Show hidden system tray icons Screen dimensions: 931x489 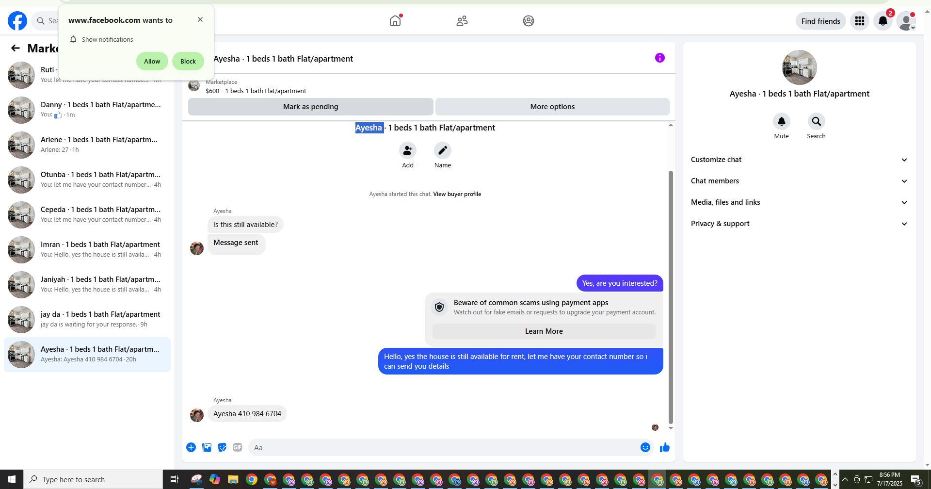coord(845,479)
